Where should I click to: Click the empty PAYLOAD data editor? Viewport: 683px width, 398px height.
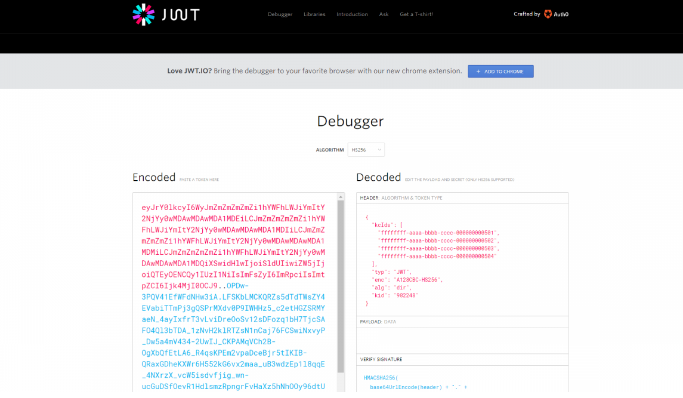462,340
